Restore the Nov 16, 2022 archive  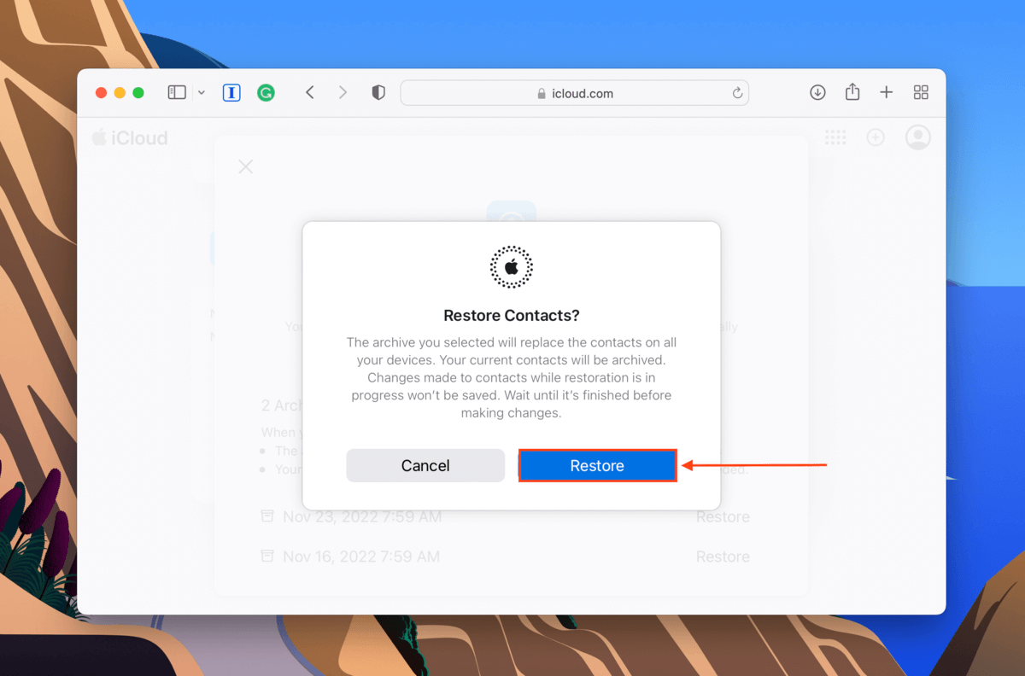(723, 557)
